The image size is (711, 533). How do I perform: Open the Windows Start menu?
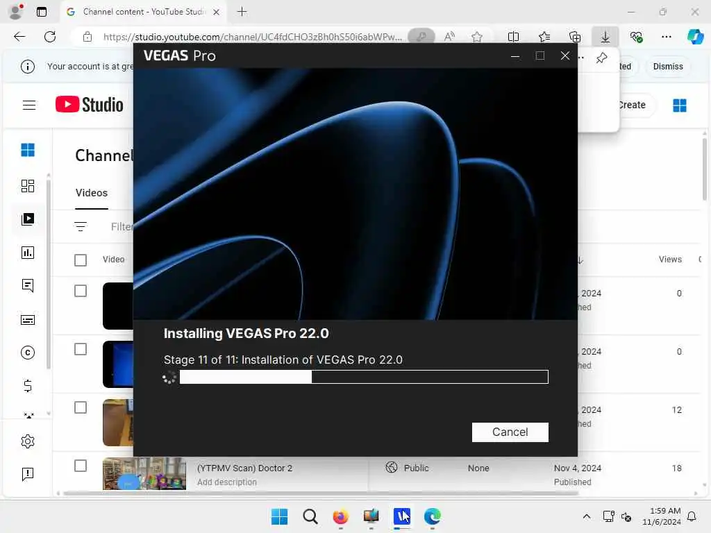(279, 516)
